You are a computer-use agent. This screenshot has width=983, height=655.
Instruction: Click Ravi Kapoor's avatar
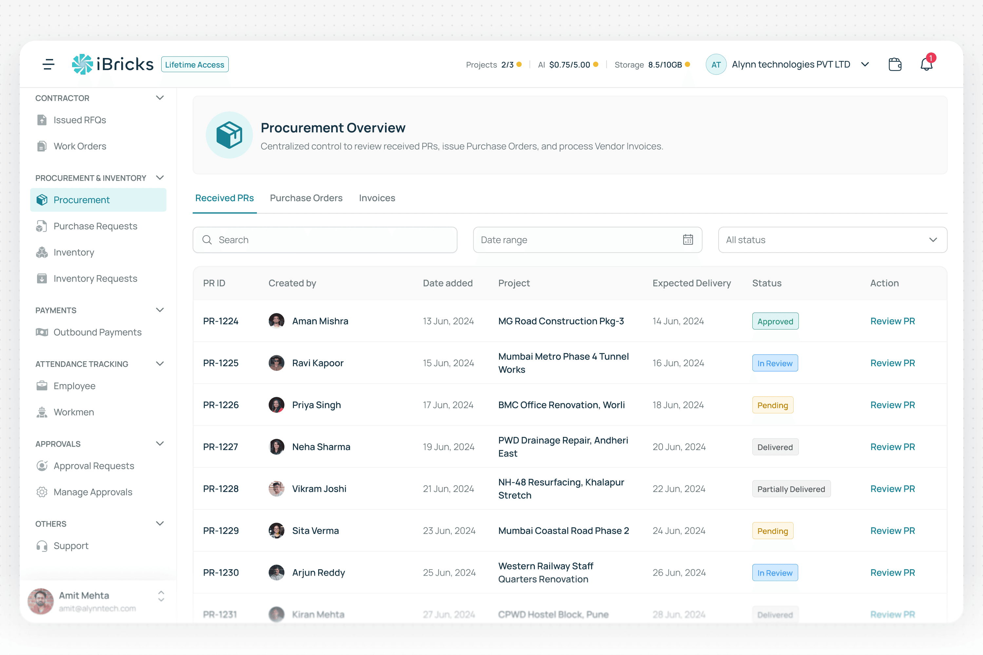coord(276,363)
